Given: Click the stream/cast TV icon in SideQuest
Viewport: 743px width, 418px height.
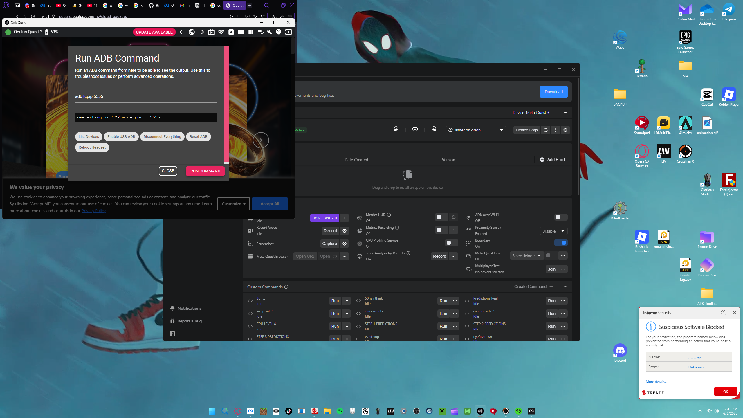Looking at the screenshot, I should point(211,32).
